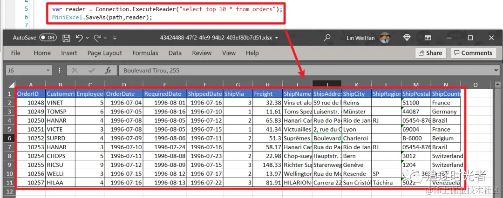Click the OrderID header cell
The image size is (503, 198).
[x=30, y=94]
